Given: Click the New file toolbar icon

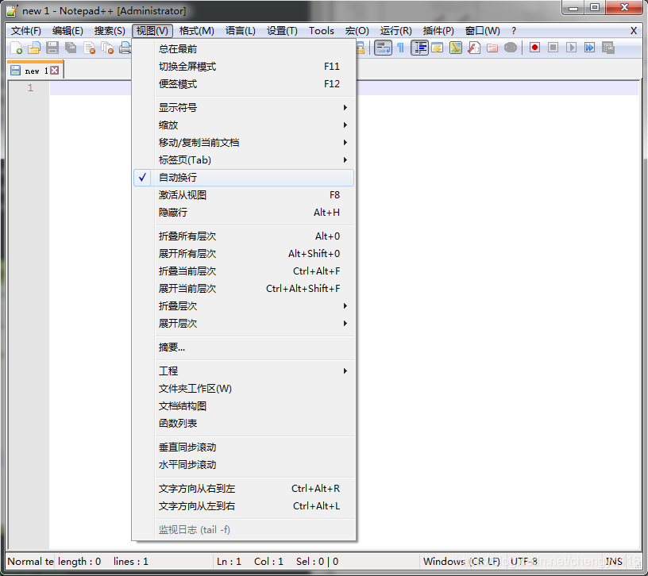Looking at the screenshot, I should click(16, 48).
